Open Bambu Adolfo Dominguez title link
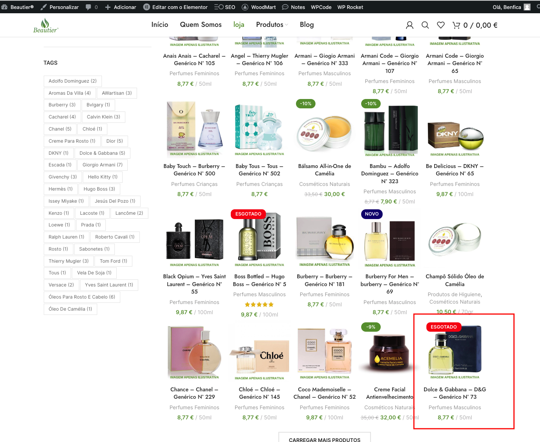The image size is (540, 442). pos(390,173)
